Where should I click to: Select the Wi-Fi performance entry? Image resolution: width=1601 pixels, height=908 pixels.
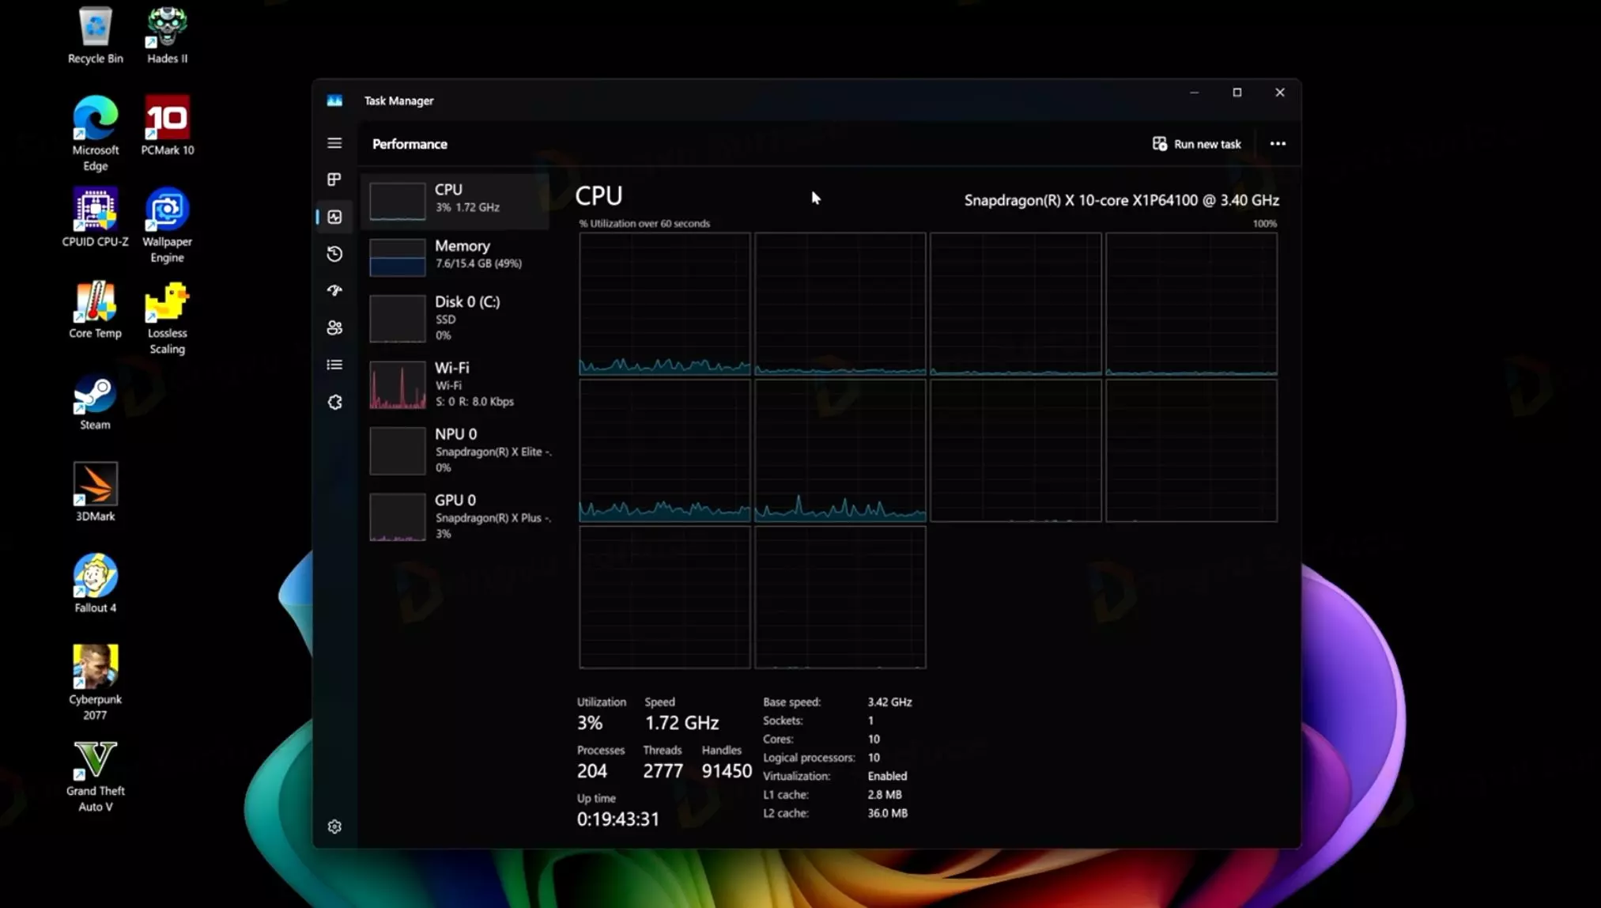click(x=456, y=384)
